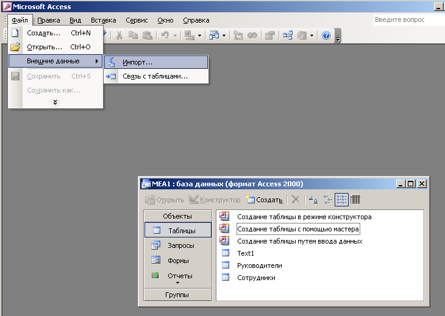Select the Руководители table

[x=260, y=265]
